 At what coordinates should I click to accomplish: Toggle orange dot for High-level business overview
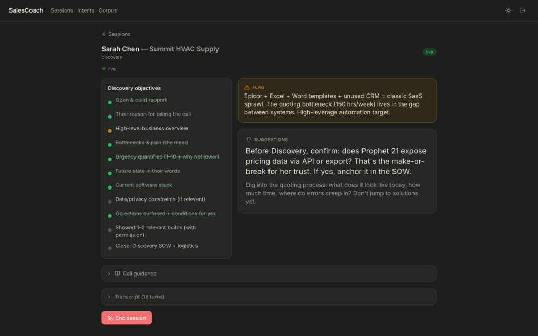110,131
